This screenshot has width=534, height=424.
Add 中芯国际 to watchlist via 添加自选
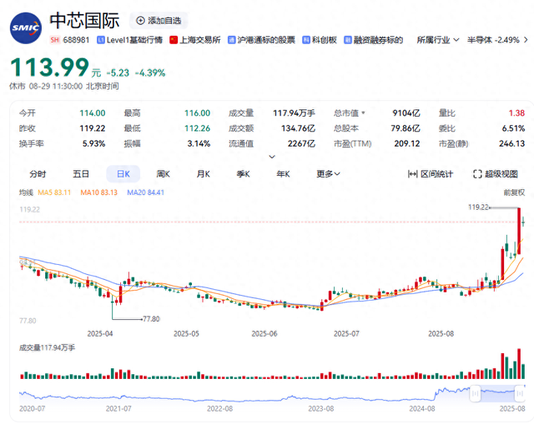coord(159,21)
